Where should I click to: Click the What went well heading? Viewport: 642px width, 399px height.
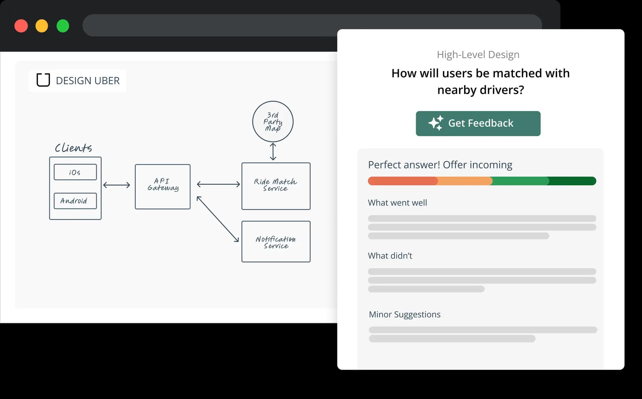397,203
